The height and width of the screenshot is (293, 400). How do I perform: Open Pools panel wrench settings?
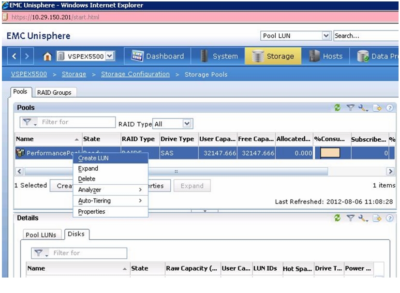[x=363, y=108]
